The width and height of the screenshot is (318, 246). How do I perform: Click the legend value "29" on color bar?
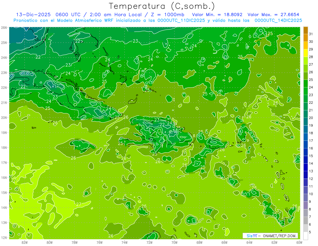pyautogui.click(x=311, y=49)
